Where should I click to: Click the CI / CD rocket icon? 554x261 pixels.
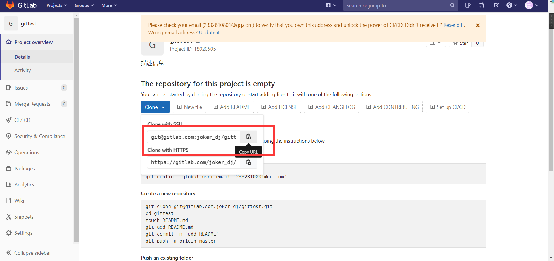pyautogui.click(x=9, y=120)
